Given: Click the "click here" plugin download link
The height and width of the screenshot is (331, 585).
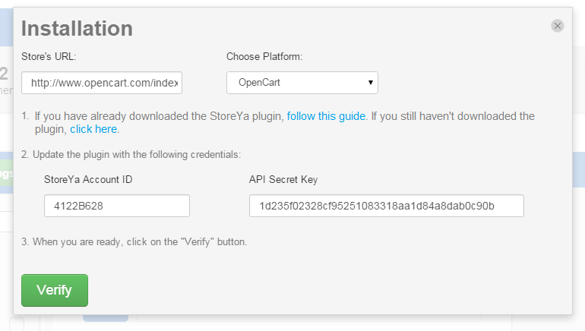Looking at the screenshot, I should click(93, 129).
